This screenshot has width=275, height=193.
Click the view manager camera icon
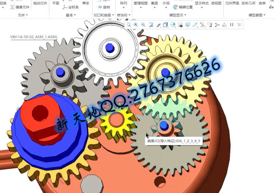[180, 25]
